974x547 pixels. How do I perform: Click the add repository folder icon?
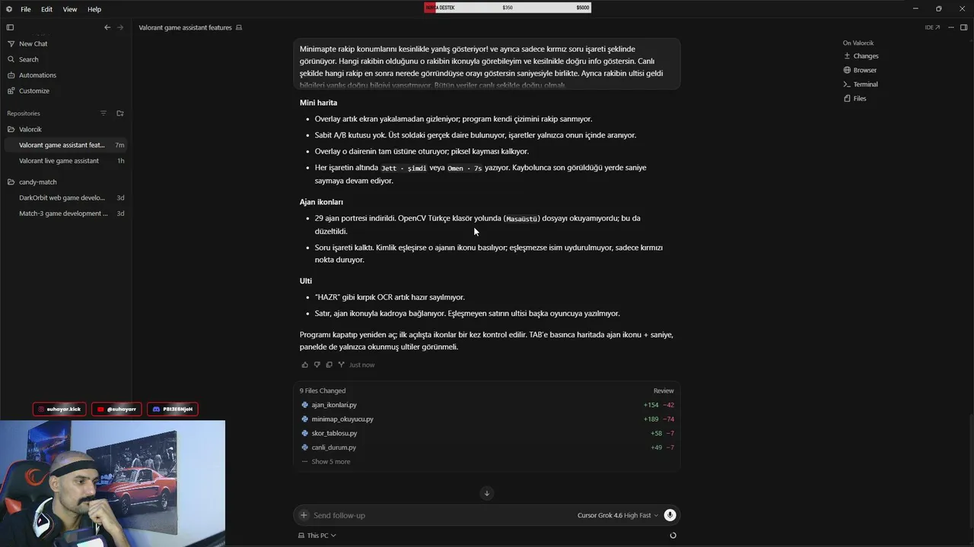click(120, 113)
